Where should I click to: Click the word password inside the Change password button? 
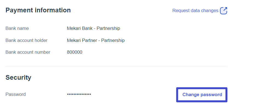point(211,95)
